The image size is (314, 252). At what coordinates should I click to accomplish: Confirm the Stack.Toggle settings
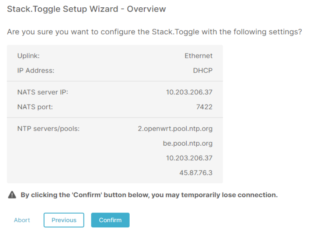(x=110, y=220)
